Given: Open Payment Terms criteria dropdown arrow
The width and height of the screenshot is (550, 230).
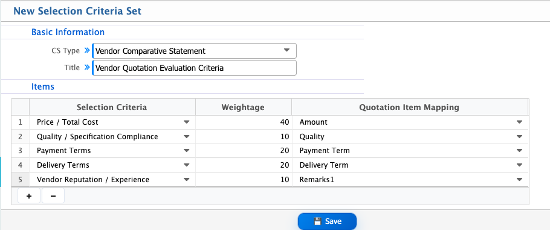Looking at the screenshot, I should (x=187, y=151).
